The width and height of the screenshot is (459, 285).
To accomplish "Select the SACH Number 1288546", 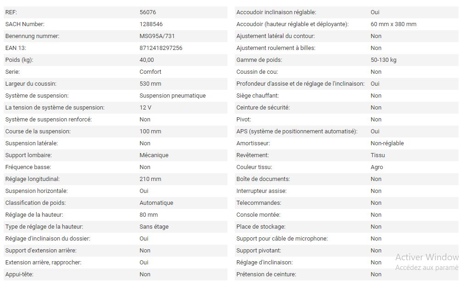I will pyautogui.click(x=151, y=24).
